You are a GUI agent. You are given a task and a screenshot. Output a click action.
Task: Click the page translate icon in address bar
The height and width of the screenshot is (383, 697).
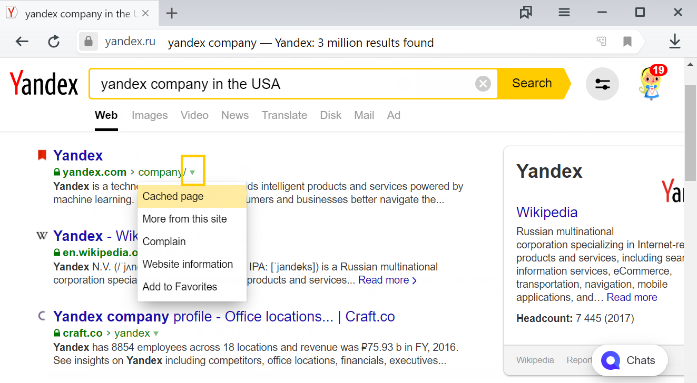pos(601,42)
